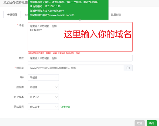This screenshot has width=159, height=126.
Task: Open the 网站分类 dropdown
Action: (x=43, y=107)
